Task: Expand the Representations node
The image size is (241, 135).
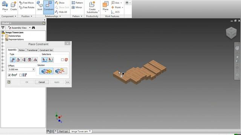Action: pos(3,39)
